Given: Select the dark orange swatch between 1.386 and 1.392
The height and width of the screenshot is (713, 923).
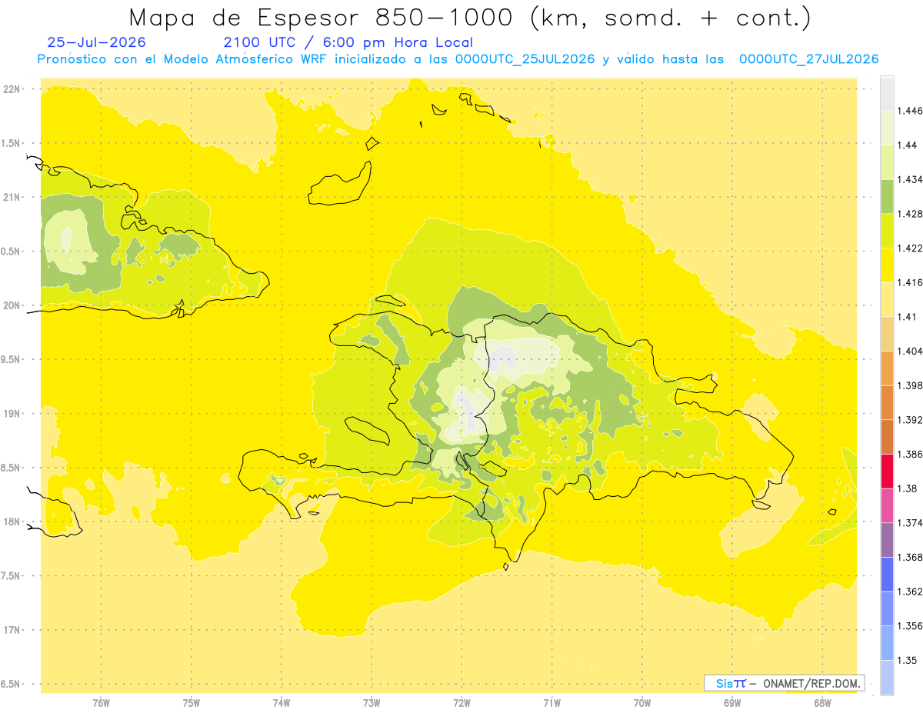Looking at the screenshot, I should 887,436.
